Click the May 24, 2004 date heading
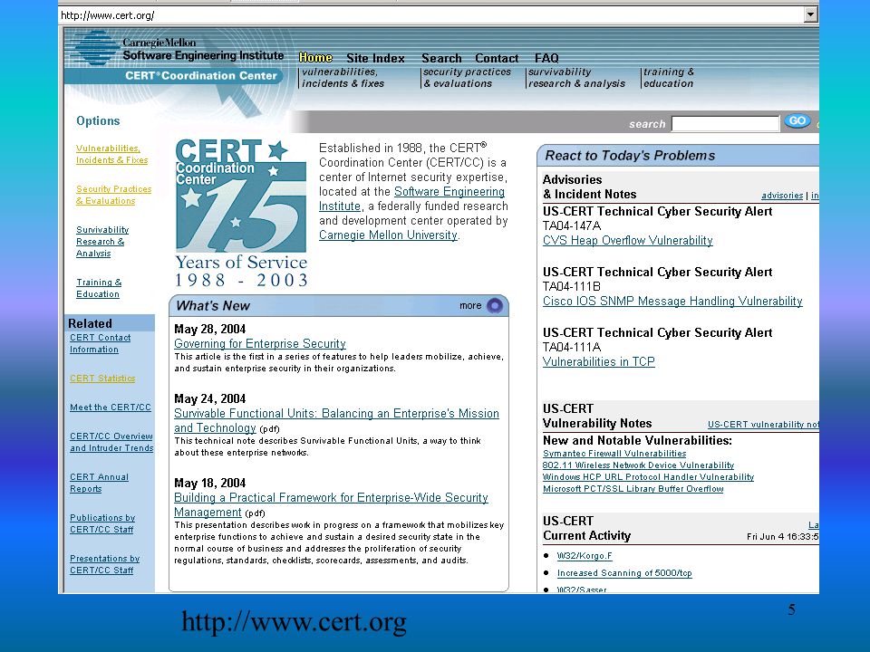The width and height of the screenshot is (870, 652). pyautogui.click(x=209, y=399)
